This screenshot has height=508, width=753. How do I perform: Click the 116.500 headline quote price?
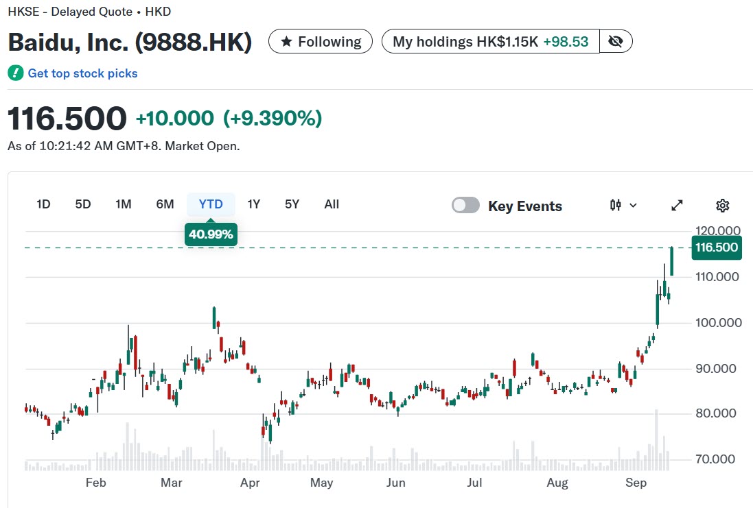[67, 119]
